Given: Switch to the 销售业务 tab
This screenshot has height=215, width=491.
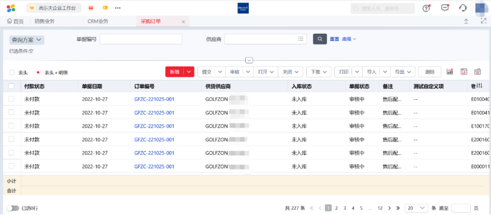Looking at the screenshot, I should pos(45,21).
